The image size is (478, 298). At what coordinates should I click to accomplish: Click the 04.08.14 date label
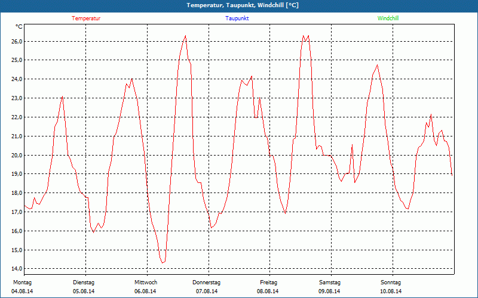pyautogui.click(x=22, y=291)
